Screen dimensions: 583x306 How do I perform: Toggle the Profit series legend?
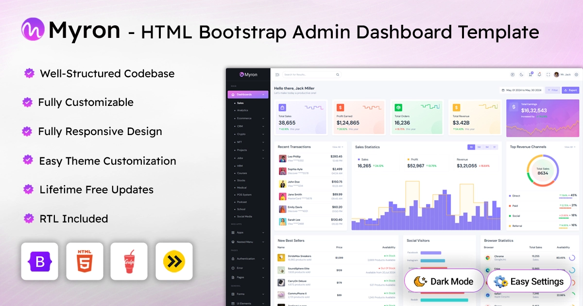point(413,159)
